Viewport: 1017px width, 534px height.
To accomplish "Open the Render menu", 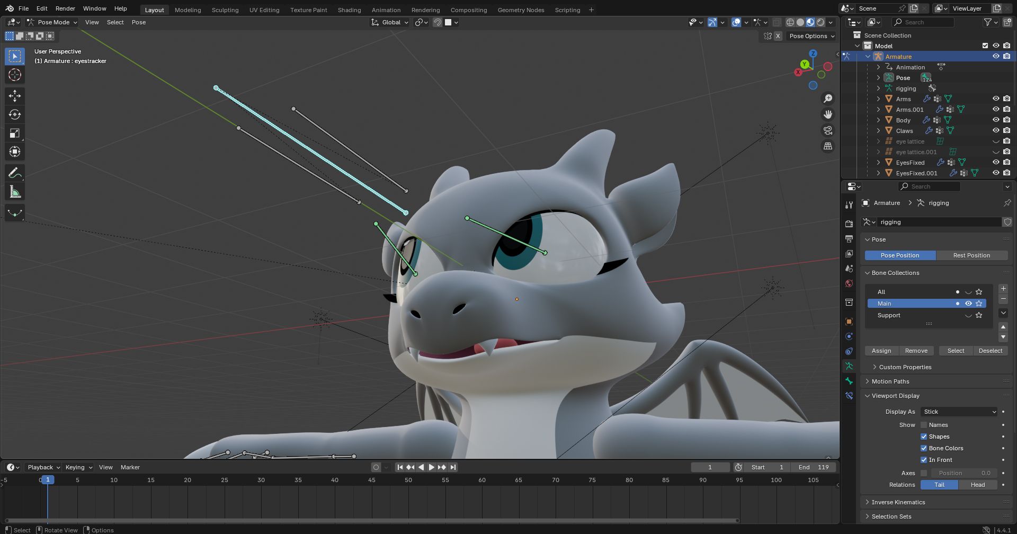I will click(x=65, y=8).
